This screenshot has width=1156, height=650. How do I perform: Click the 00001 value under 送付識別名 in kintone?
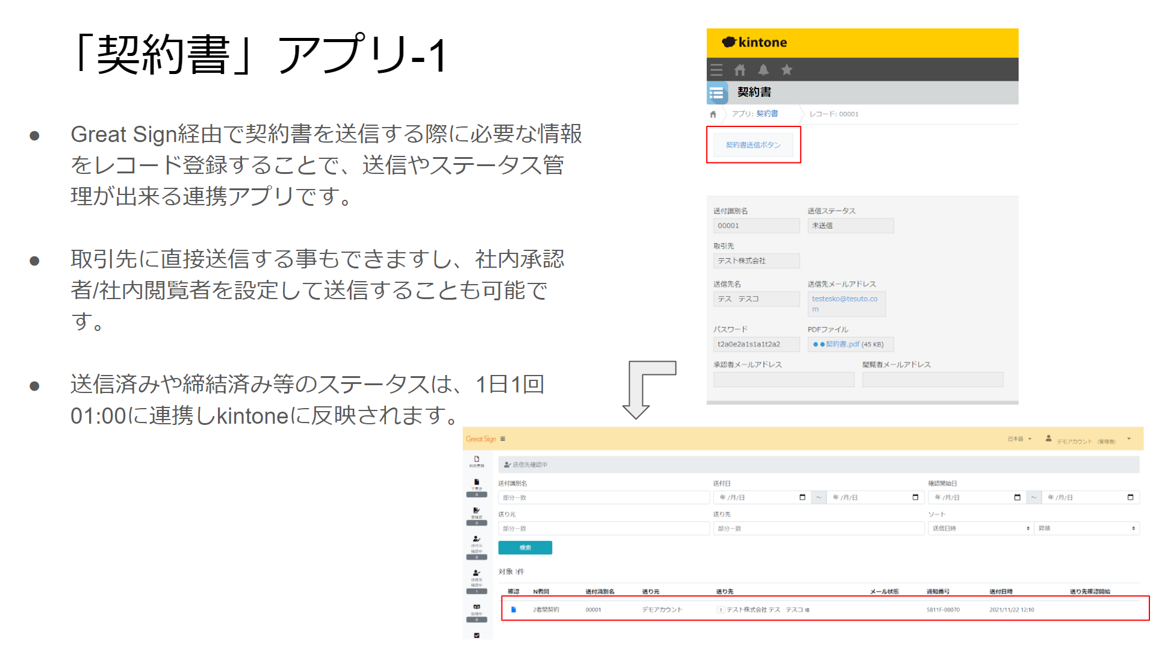click(x=756, y=226)
